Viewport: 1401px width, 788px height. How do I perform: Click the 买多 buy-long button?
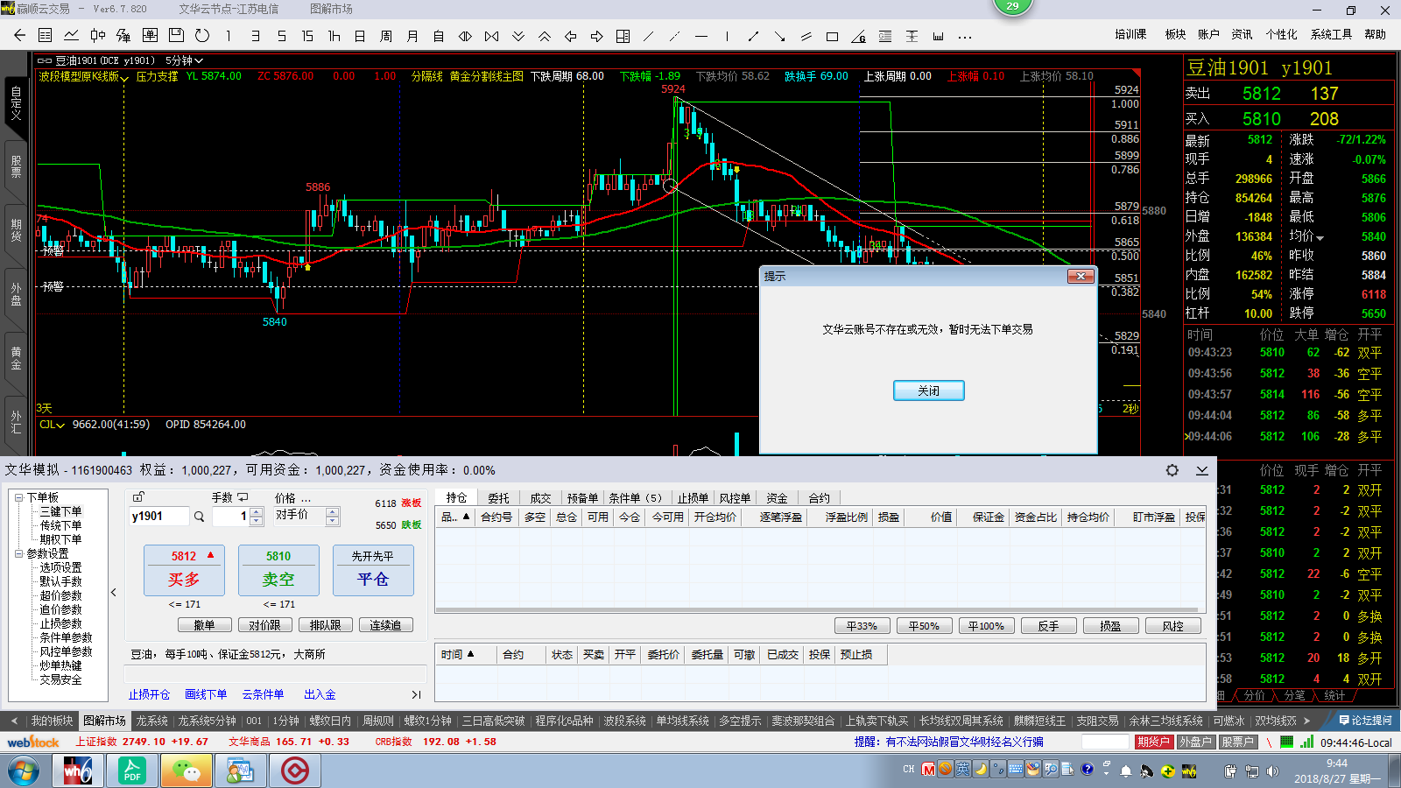coord(184,570)
